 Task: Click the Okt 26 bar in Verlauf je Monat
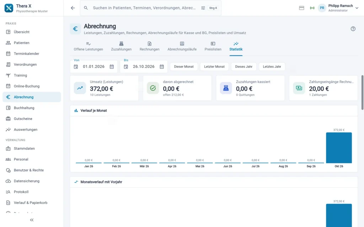[x=339, y=148]
